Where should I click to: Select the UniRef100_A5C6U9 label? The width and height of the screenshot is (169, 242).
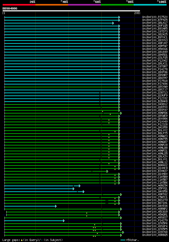coord(155,212)
